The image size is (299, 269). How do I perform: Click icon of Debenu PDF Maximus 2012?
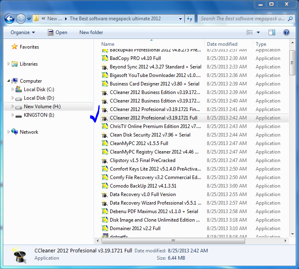point(105,211)
